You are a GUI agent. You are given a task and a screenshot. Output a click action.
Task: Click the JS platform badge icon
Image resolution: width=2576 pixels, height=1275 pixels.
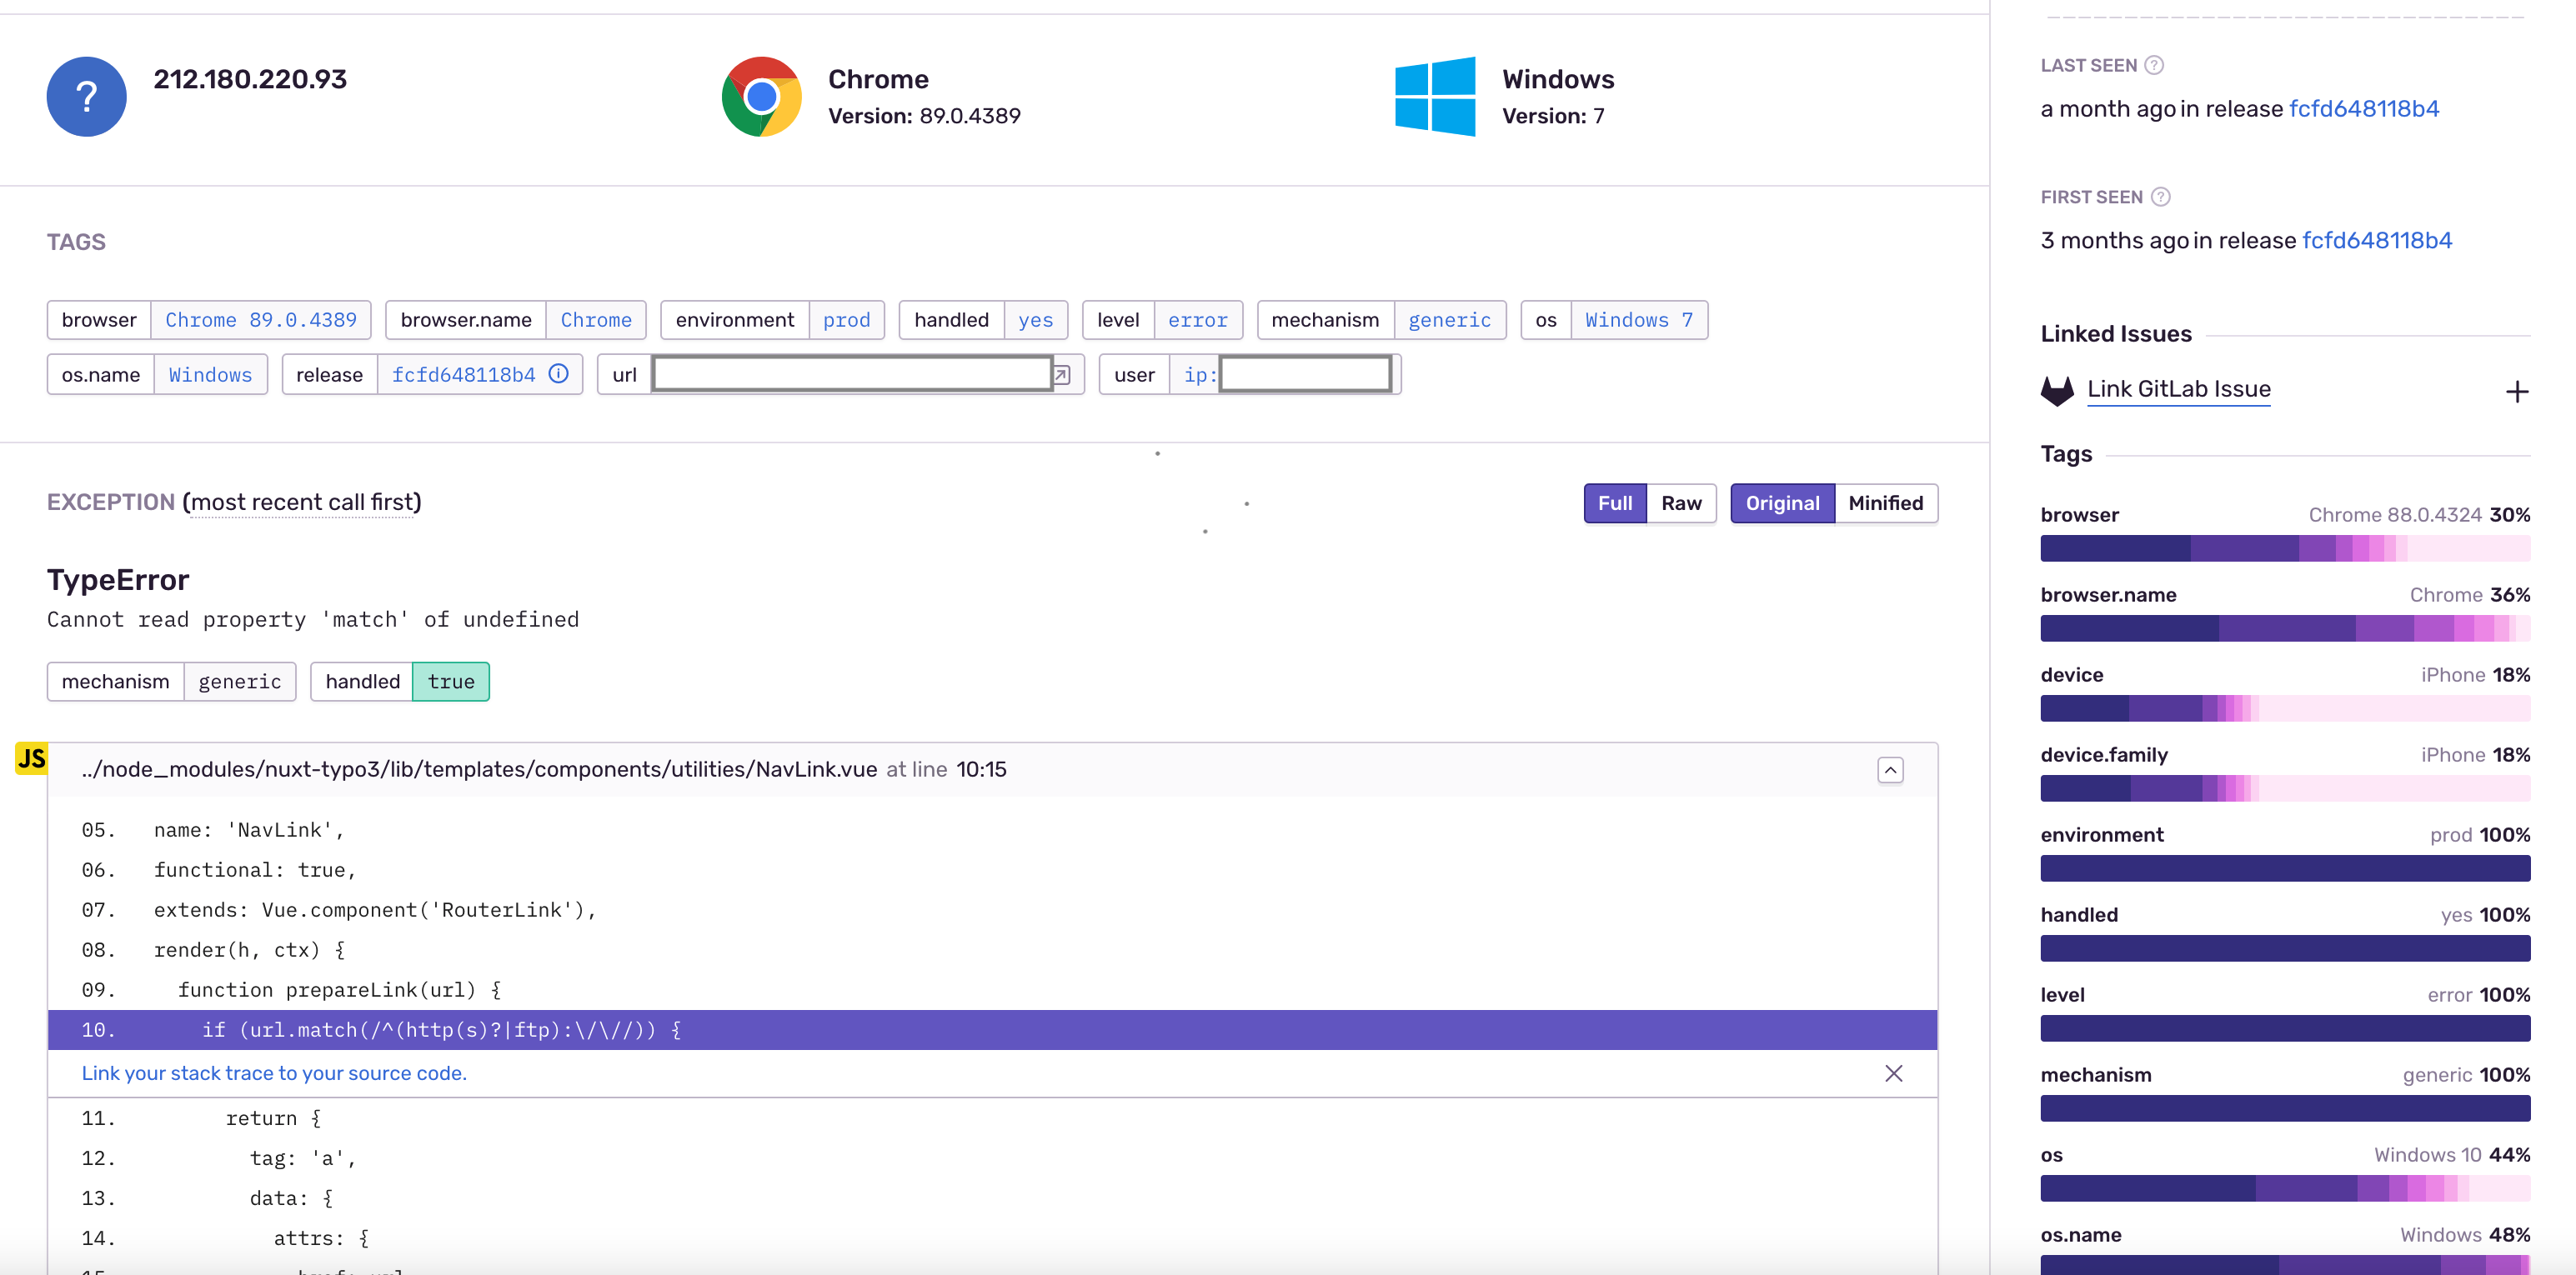pyautogui.click(x=31, y=758)
